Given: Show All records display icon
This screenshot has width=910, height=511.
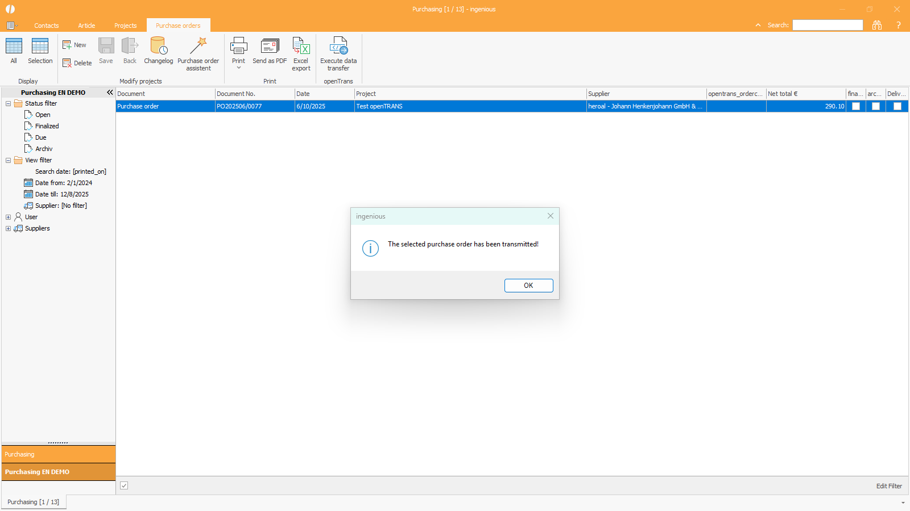Looking at the screenshot, I should tap(14, 46).
